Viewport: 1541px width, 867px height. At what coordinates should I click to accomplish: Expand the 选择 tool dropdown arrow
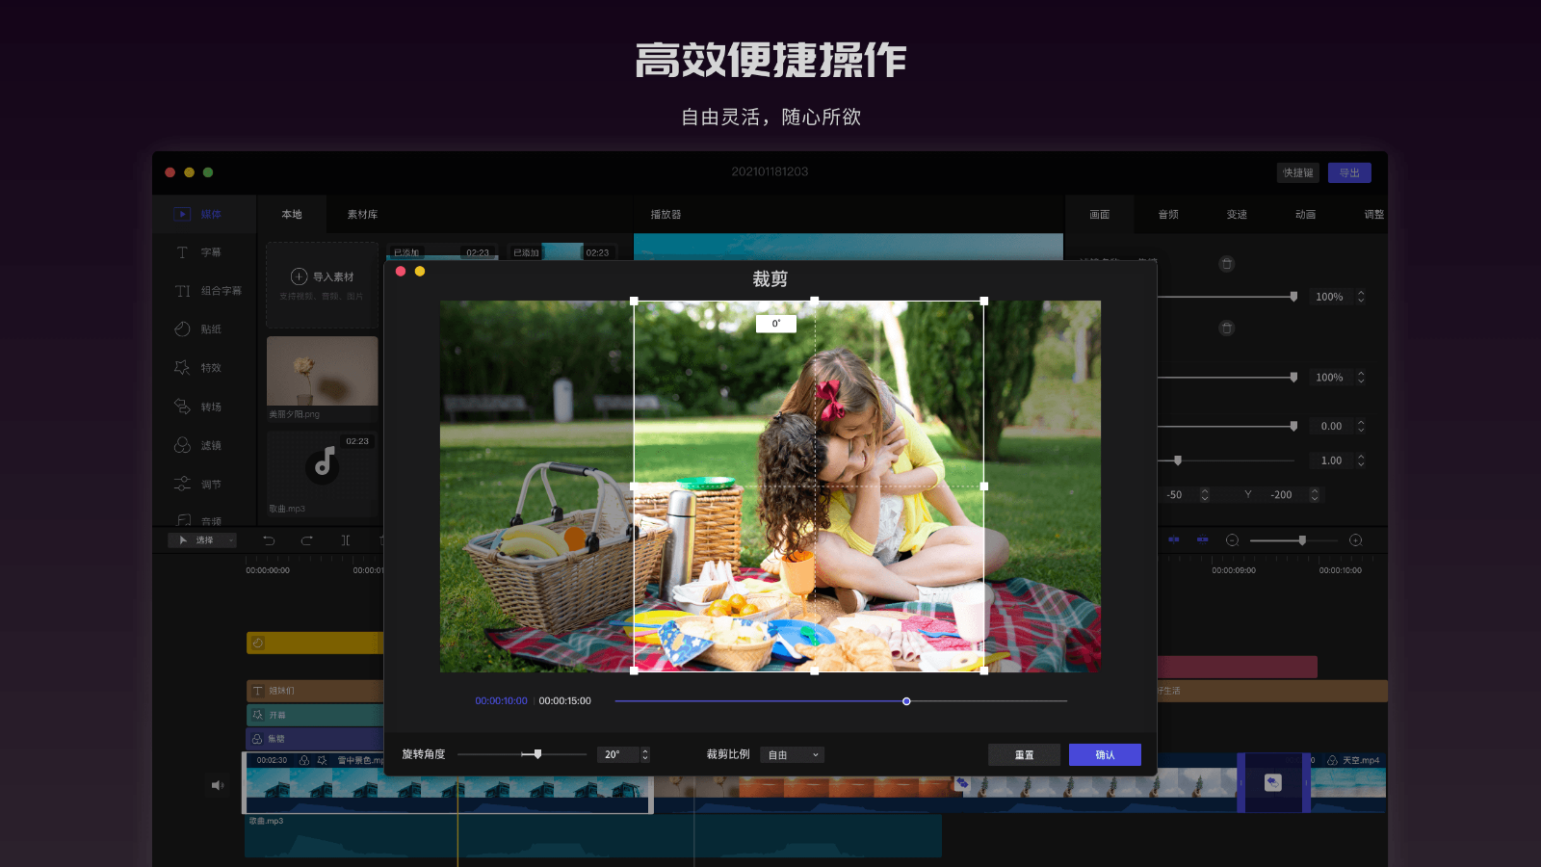(x=229, y=540)
